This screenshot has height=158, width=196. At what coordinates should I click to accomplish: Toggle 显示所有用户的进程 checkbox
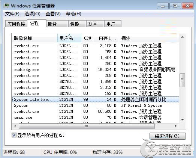click(14, 135)
